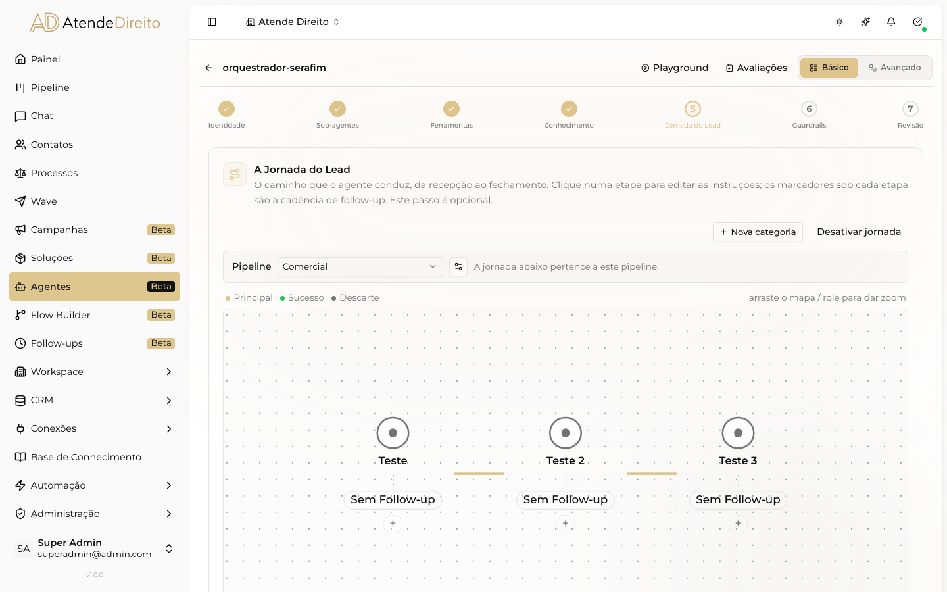Click Desativar jornada

(x=859, y=232)
